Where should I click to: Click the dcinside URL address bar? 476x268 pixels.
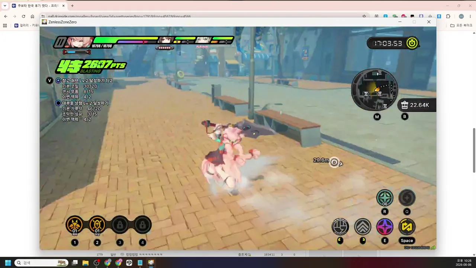tap(201, 16)
